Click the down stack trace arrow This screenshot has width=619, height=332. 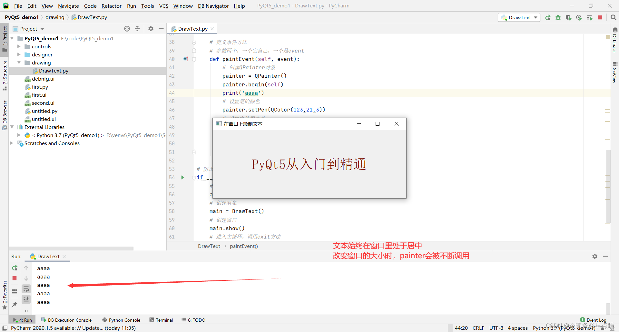(26, 278)
